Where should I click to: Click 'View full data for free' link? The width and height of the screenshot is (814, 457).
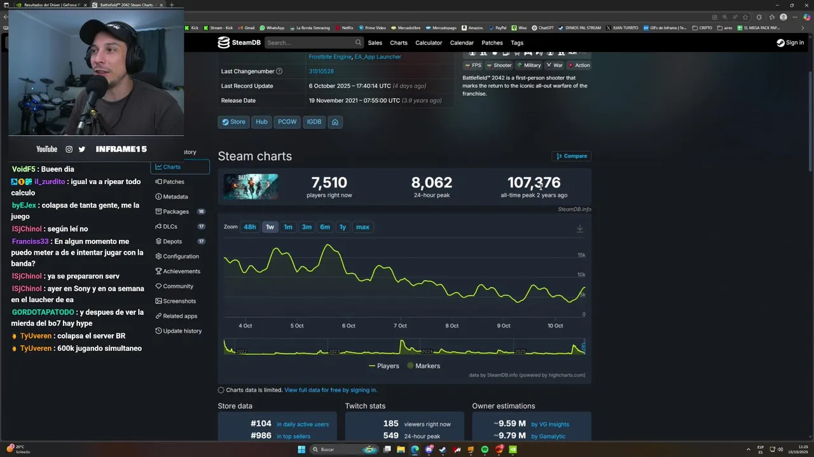coord(331,390)
